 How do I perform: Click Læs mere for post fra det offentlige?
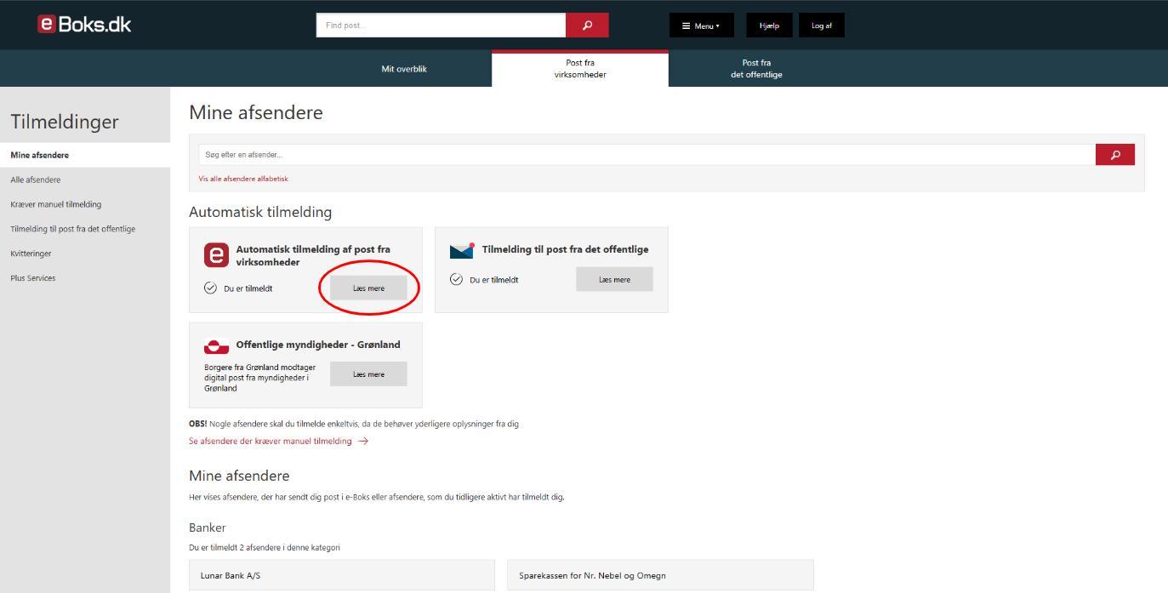coord(614,279)
